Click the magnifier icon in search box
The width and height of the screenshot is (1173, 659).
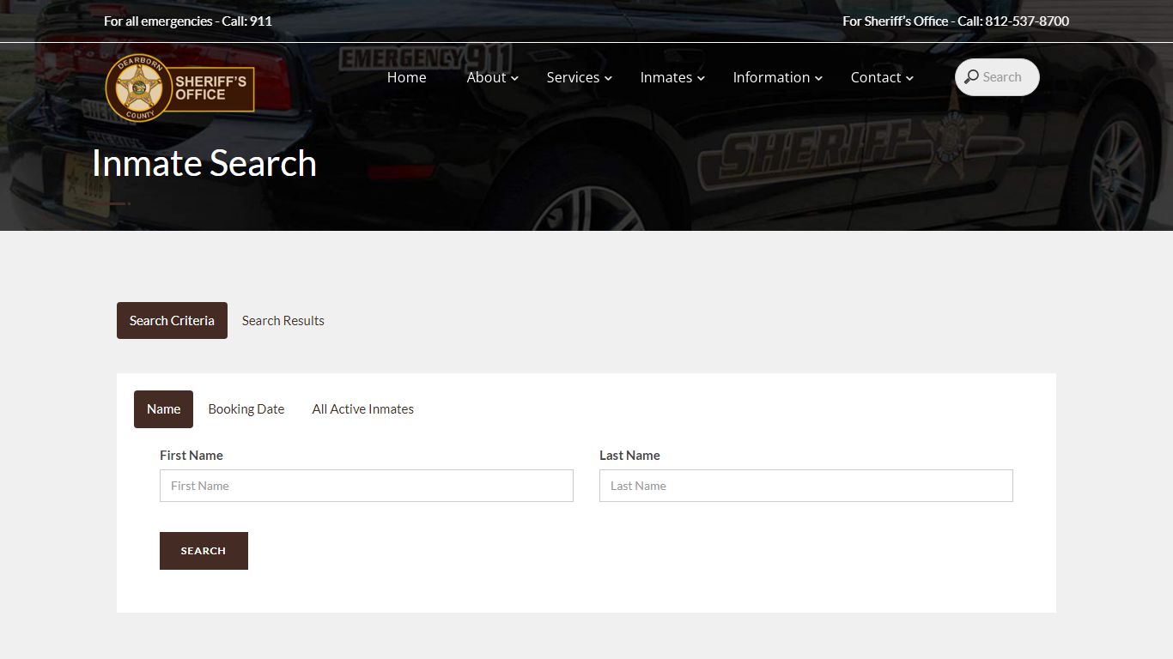tap(971, 77)
